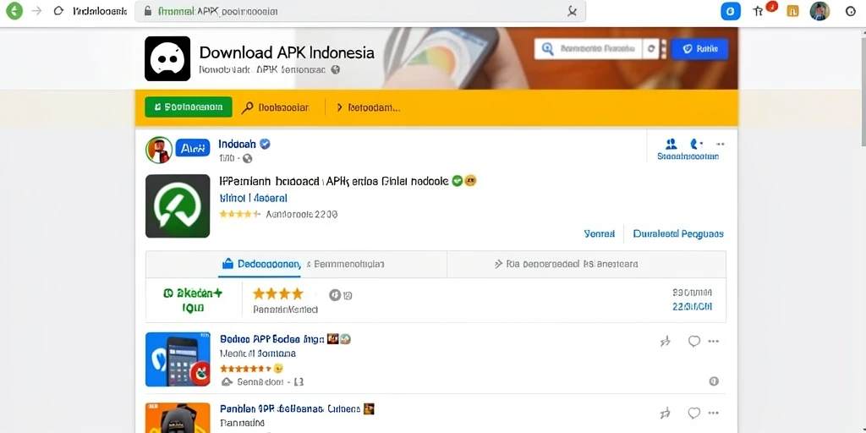This screenshot has width=866, height=433.
Task: Open the browser profile avatar
Action: [819, 11]
